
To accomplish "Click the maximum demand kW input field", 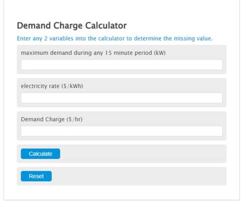I will click(122, 65).
